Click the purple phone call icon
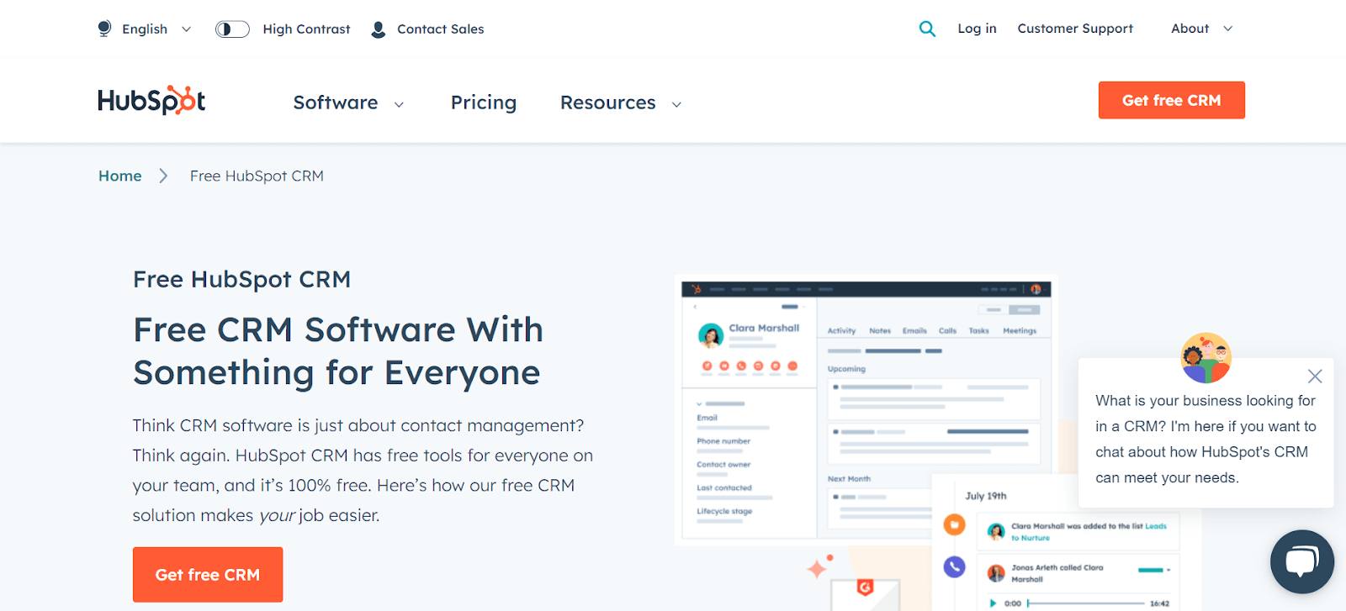This screenshot has height=611, width=1346. tap(954, 566)
